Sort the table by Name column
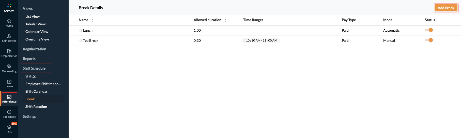This screenshot has width=461, height=138. tap(93, 20)
